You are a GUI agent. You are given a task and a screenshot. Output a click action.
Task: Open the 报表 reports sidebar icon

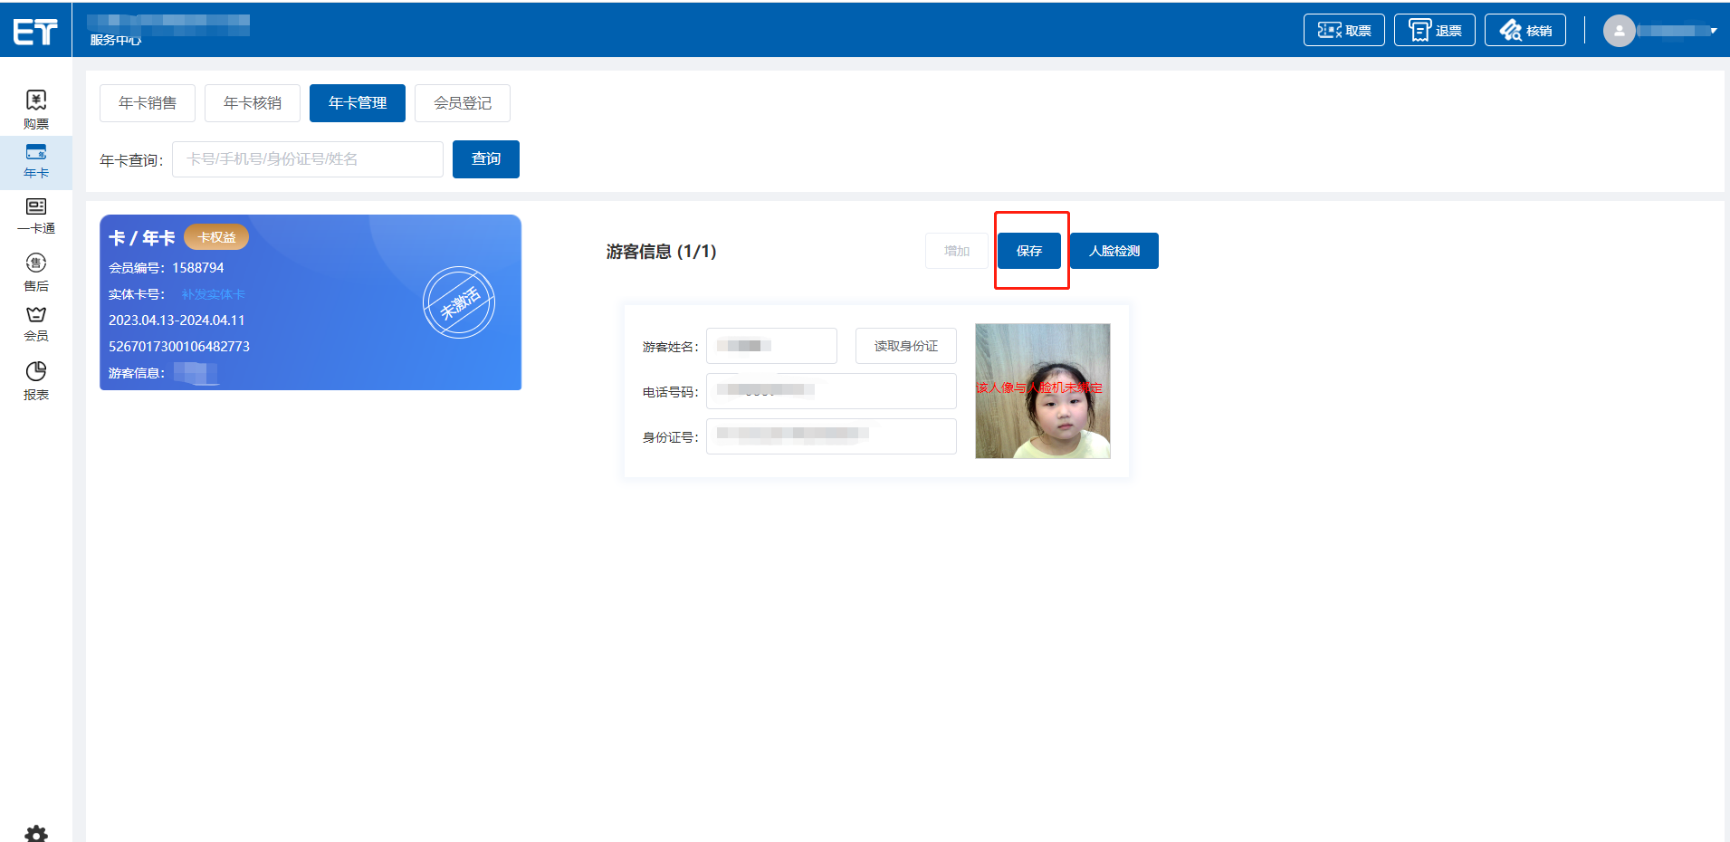36,380
